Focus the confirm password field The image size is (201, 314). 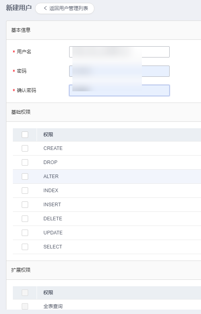click(119, 90)
